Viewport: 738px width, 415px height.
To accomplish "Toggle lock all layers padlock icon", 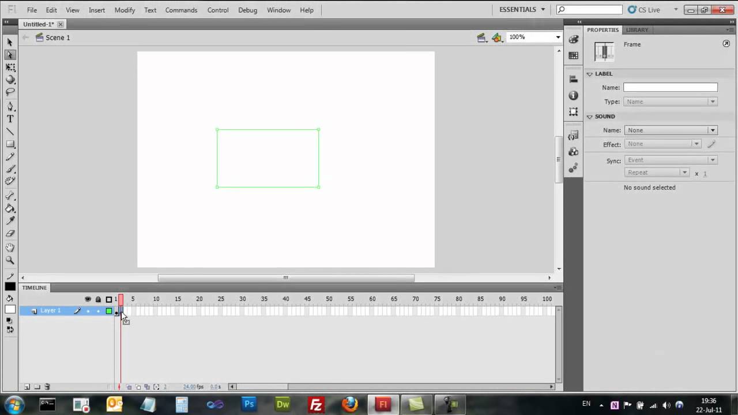I will [98, 299].
